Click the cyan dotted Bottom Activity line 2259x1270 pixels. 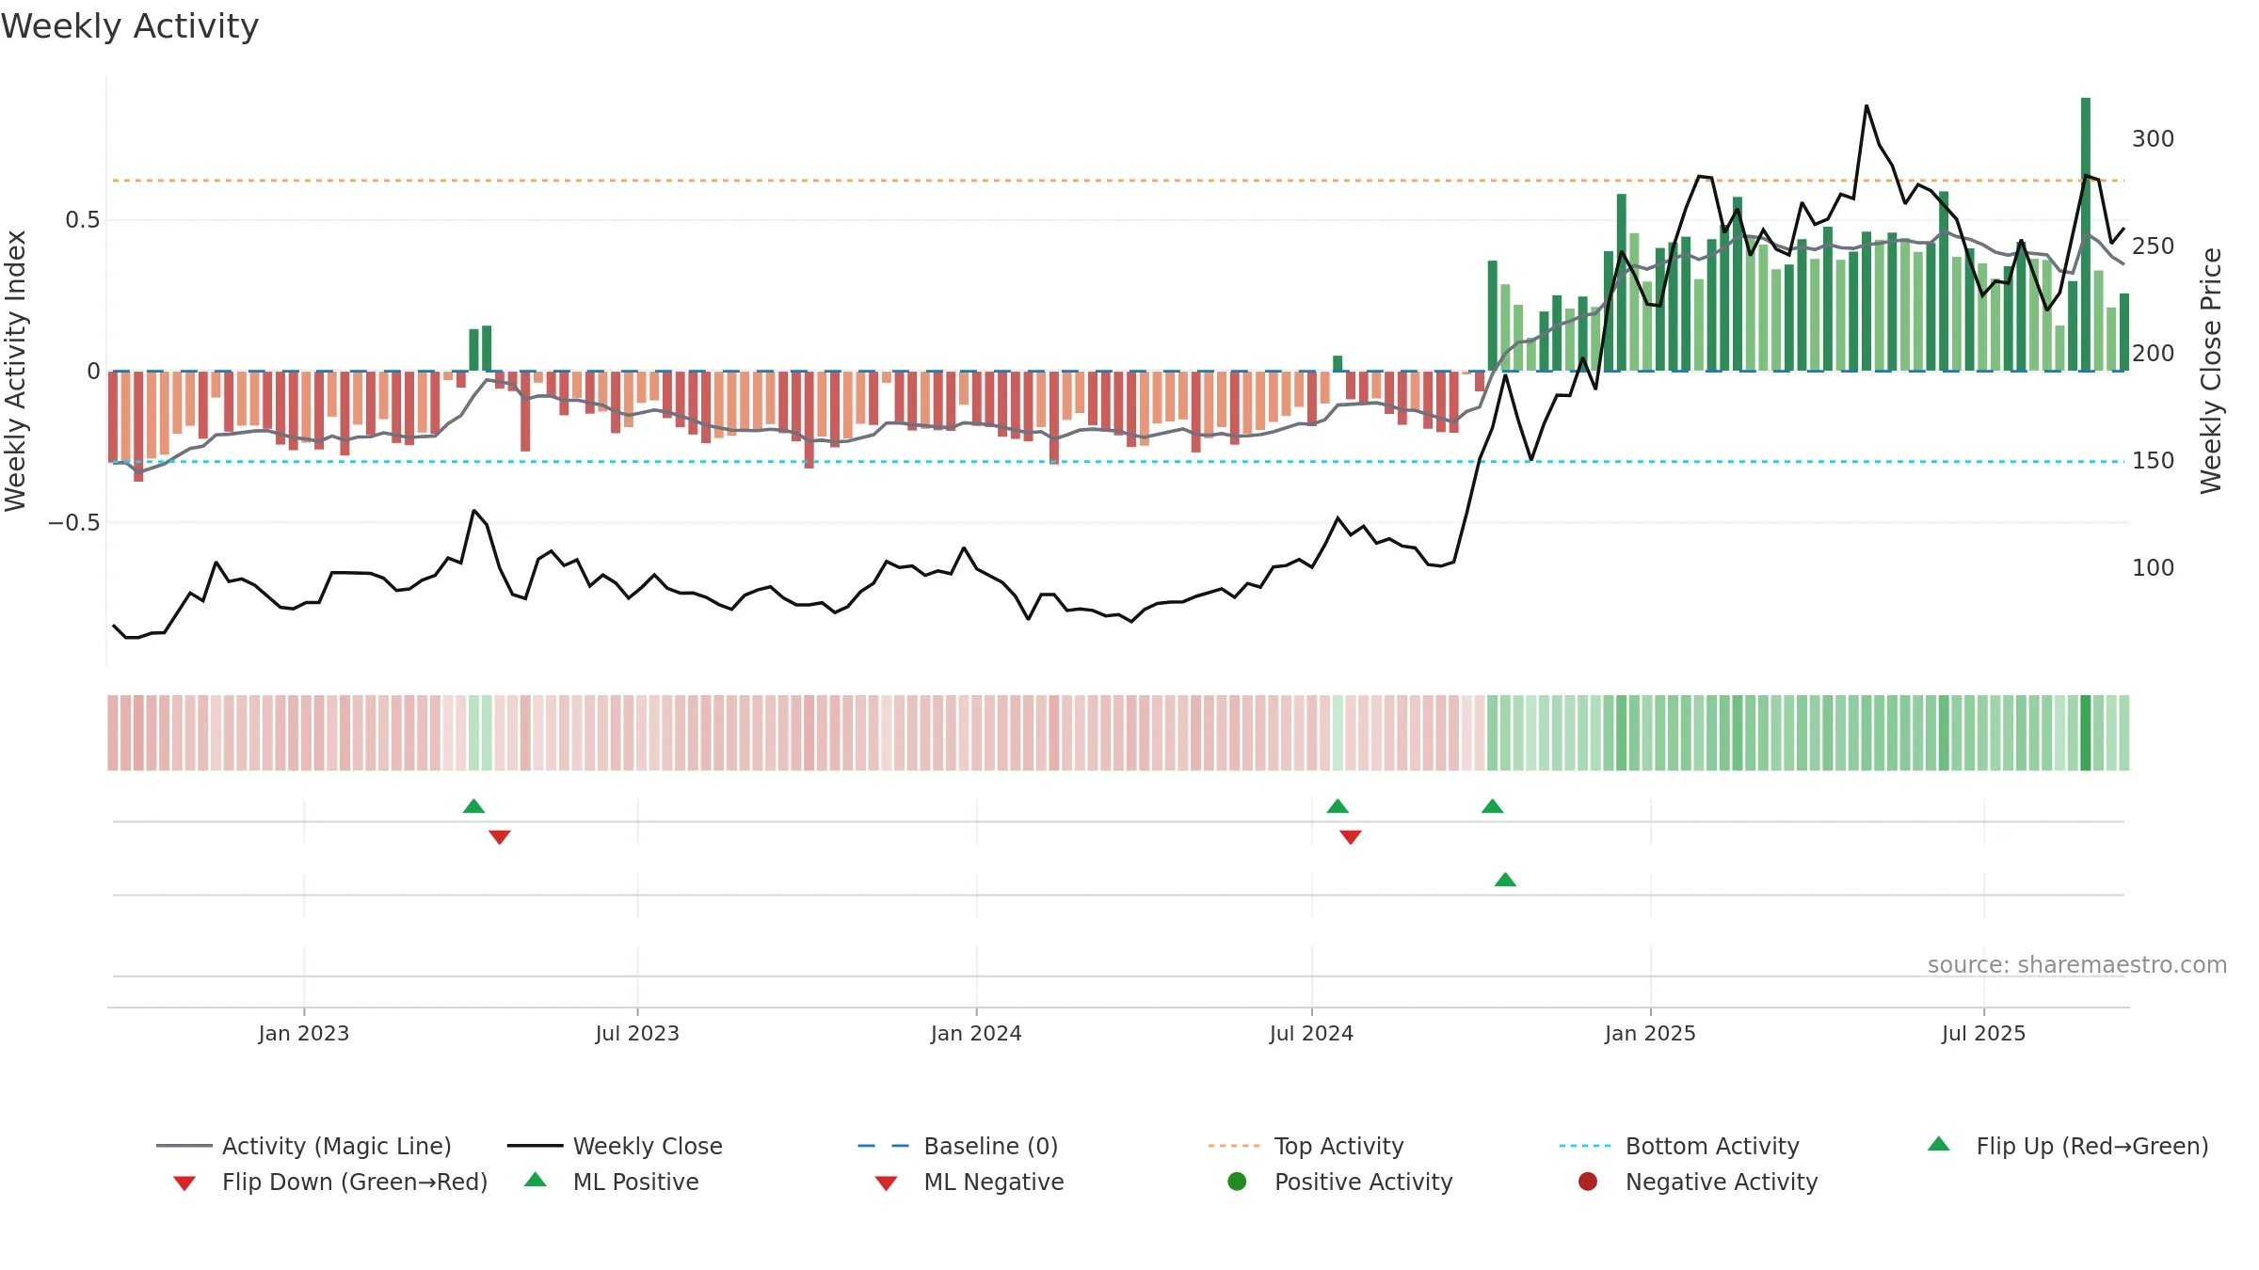point(1118,462)
